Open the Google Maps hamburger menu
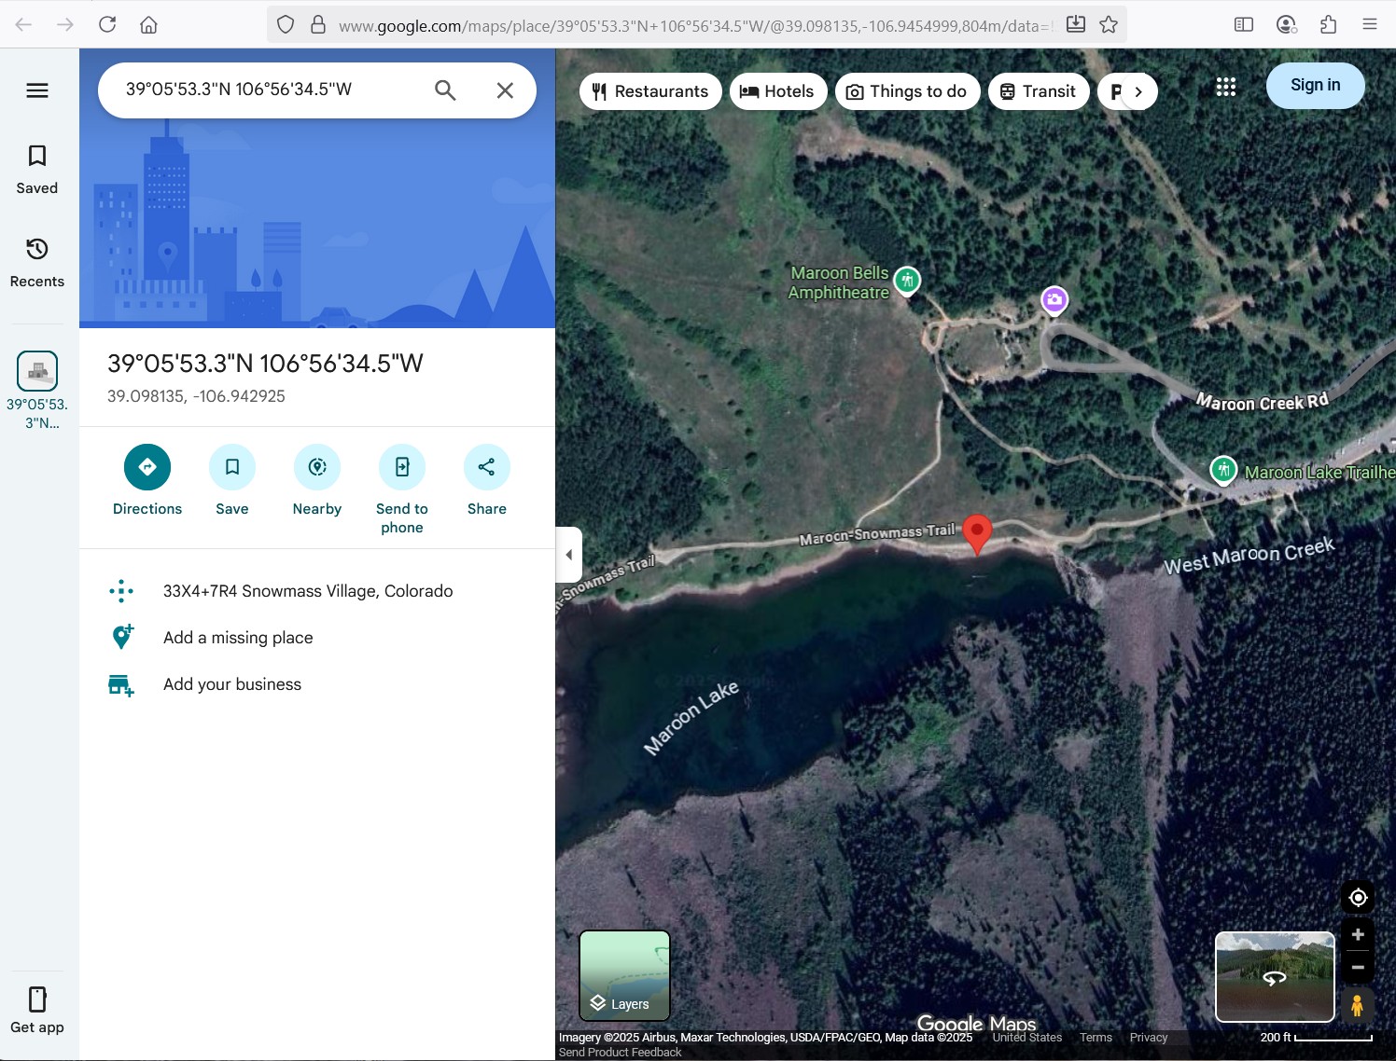The width and height of the screenshot is (1396, 1061). pos(37,90)
